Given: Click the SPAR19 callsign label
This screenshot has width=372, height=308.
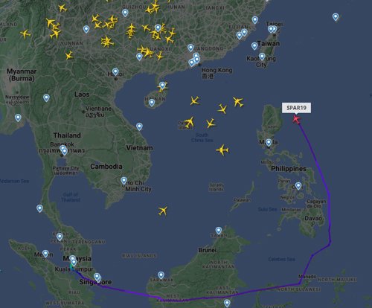Looking at the screenshot, I should point(296,108).
